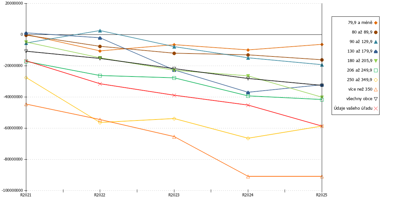
Task: Click the black triangle marker for všechny obce
Action: tap(376, 99)
